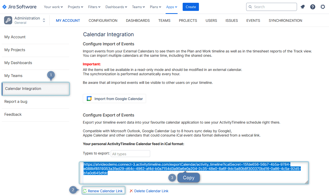
Task: Click the iCal feed URL text area
Action: coord(196,173)
